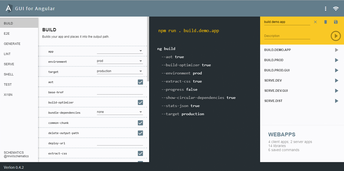Delete the saved command with the trash icon
The width and height of the screenshot is (344, 171).
coord(326,22)
